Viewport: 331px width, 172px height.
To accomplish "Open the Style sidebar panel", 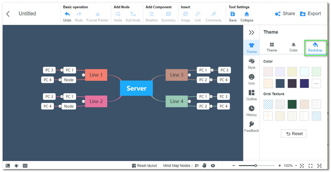I will coord(251,64).
